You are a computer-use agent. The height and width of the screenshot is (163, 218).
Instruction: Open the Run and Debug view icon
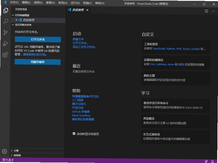pyautogui.click(x=5, y=44)
